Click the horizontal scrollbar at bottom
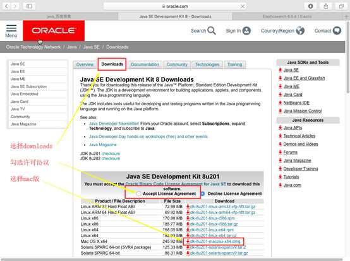 (172, 259)
